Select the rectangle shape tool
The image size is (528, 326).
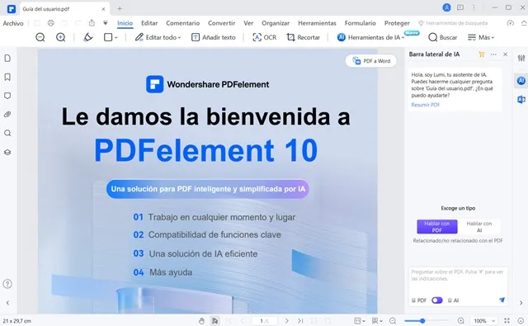108,37
